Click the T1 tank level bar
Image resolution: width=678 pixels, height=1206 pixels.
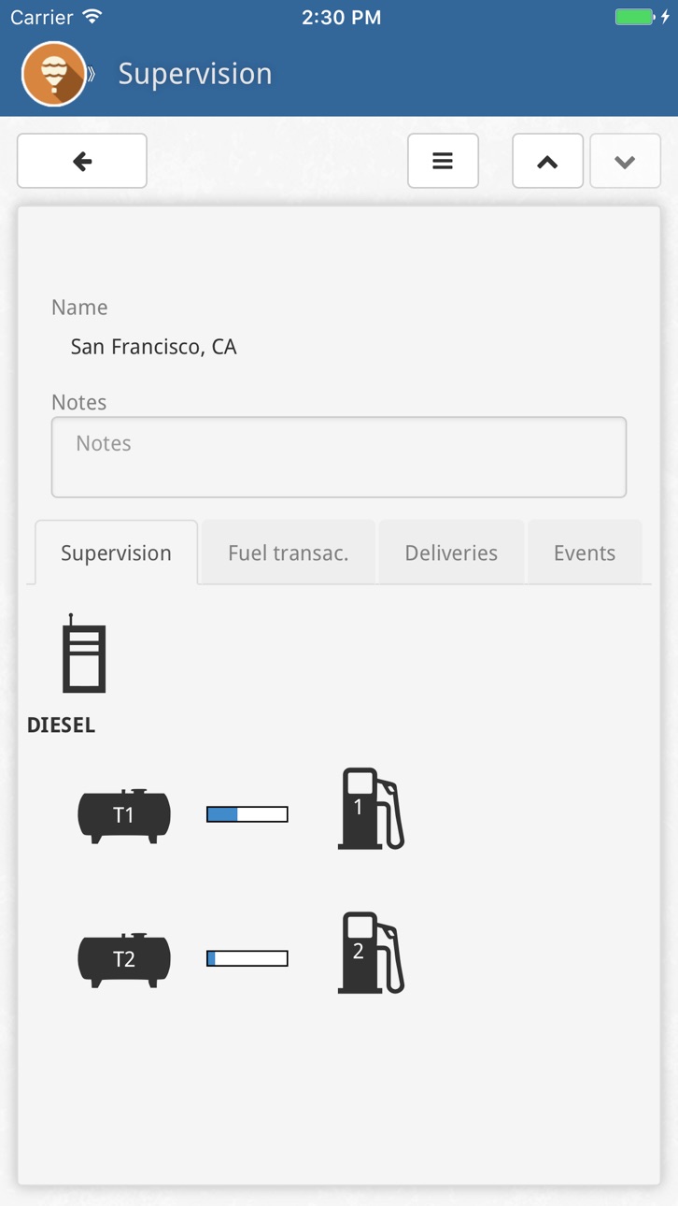(x=247, y=814)
